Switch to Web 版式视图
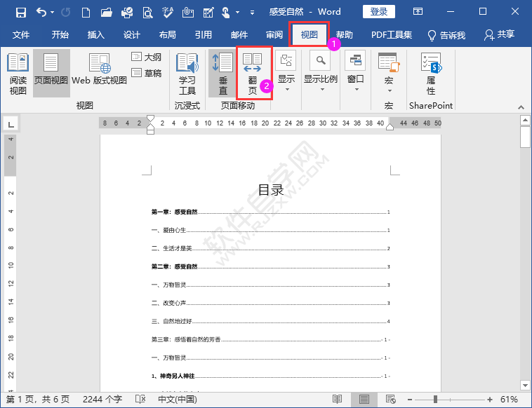532x408 pixels. tap(99, 69)
